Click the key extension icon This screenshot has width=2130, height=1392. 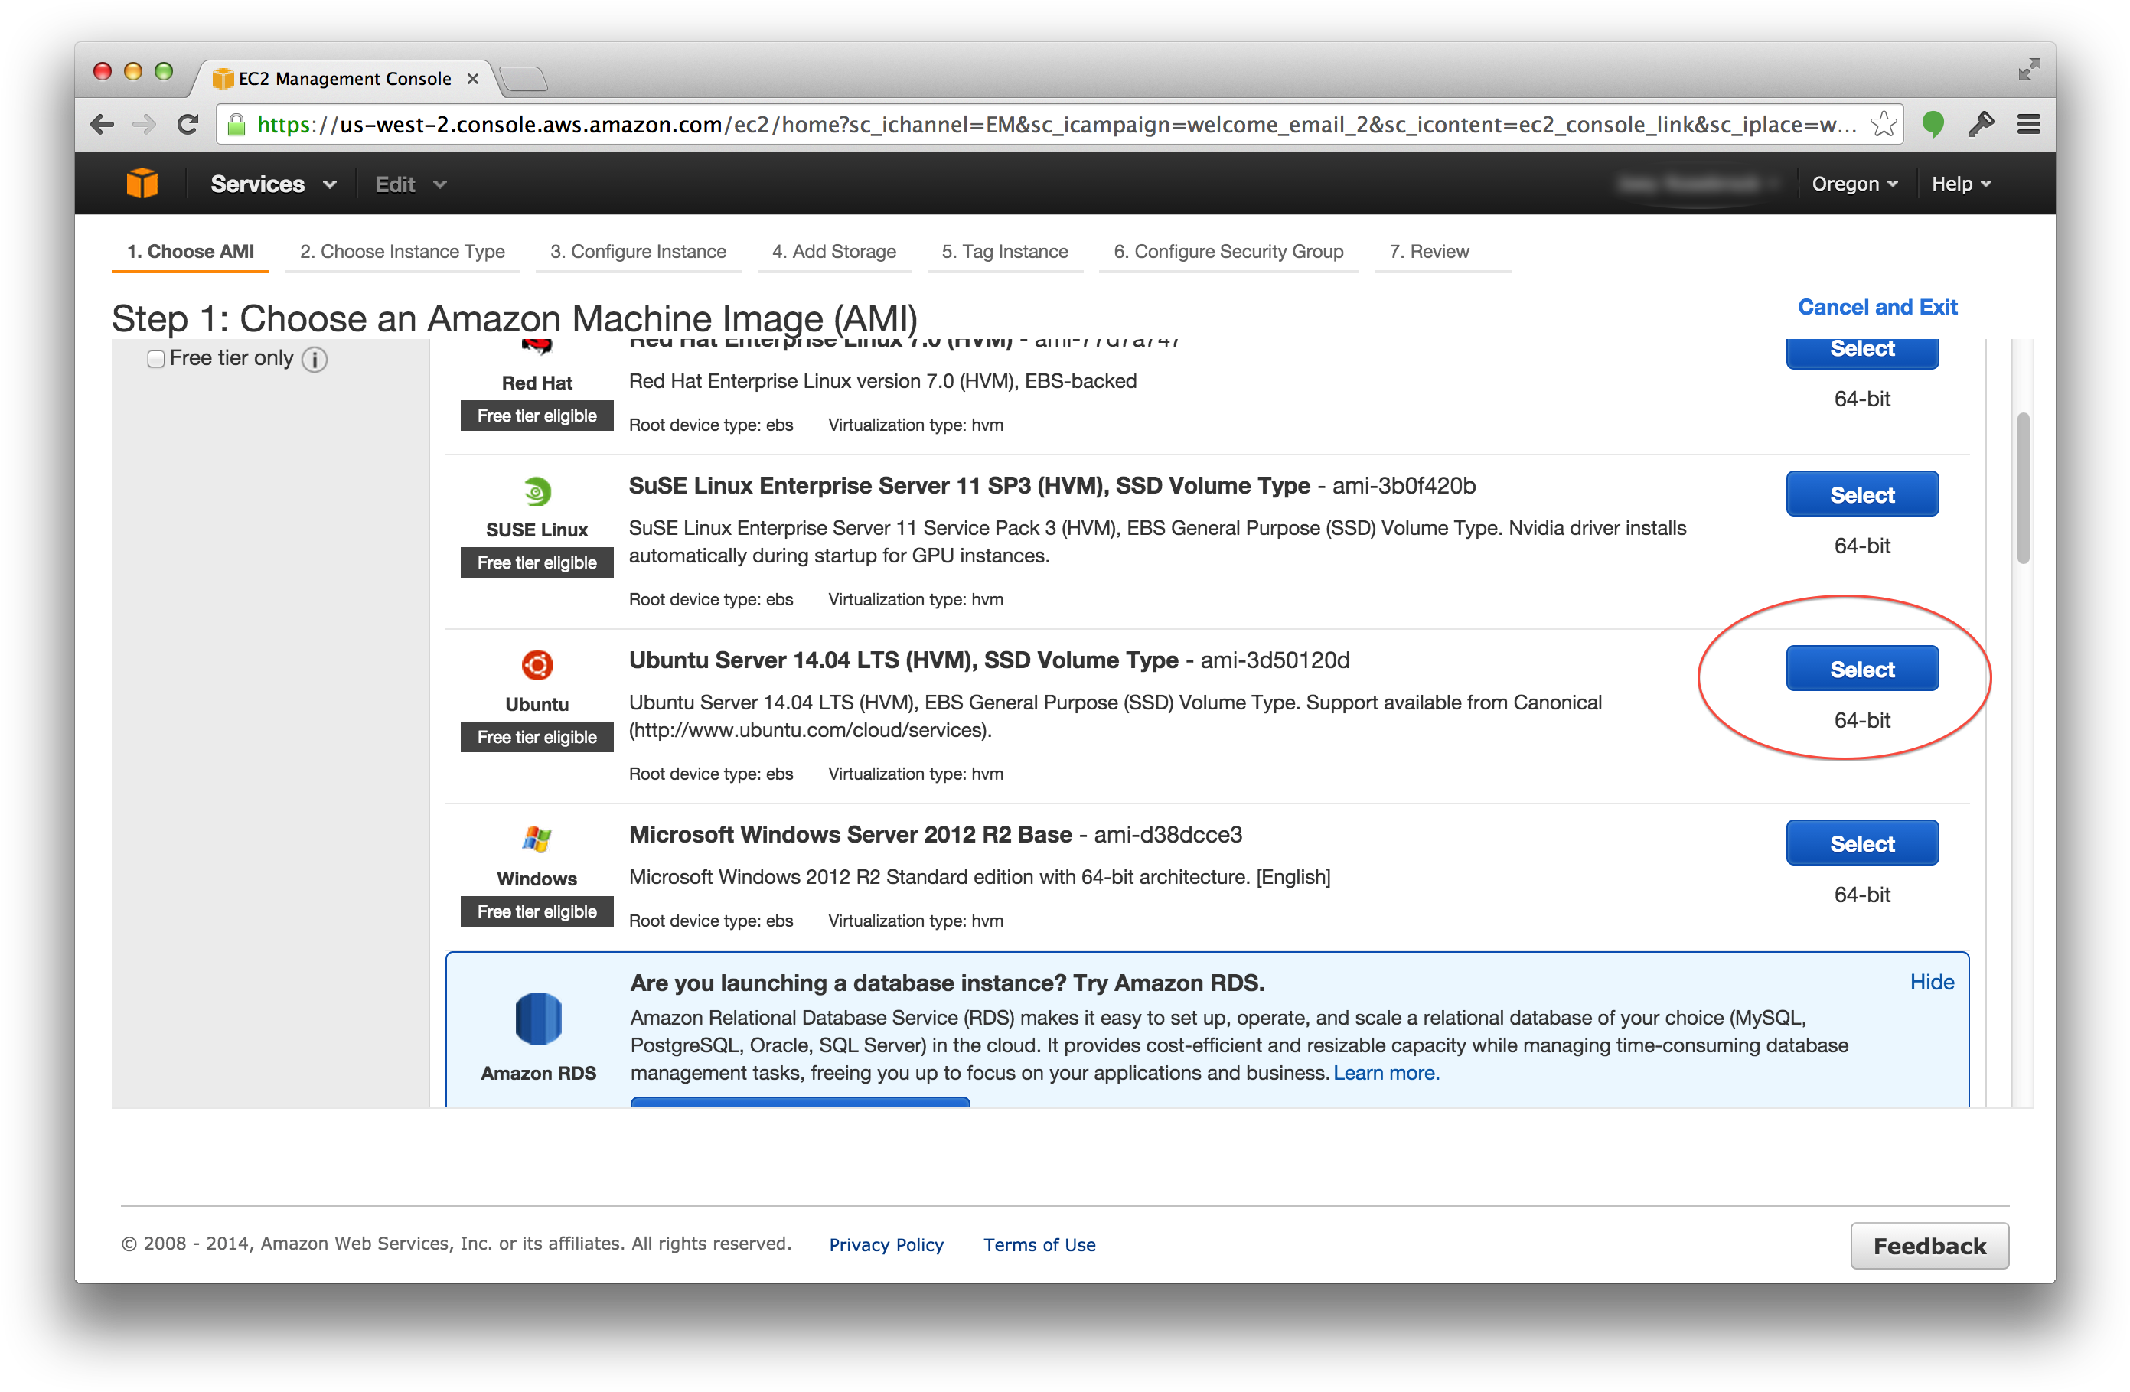point(1981,123)
